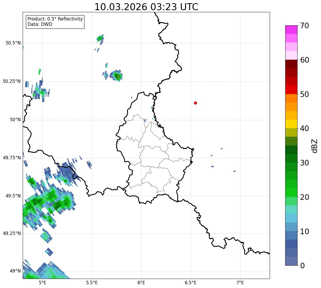Screen dimensions: 321x288
Task: Pick the orange colorbar segment just below 50
Action: [291, 98]
